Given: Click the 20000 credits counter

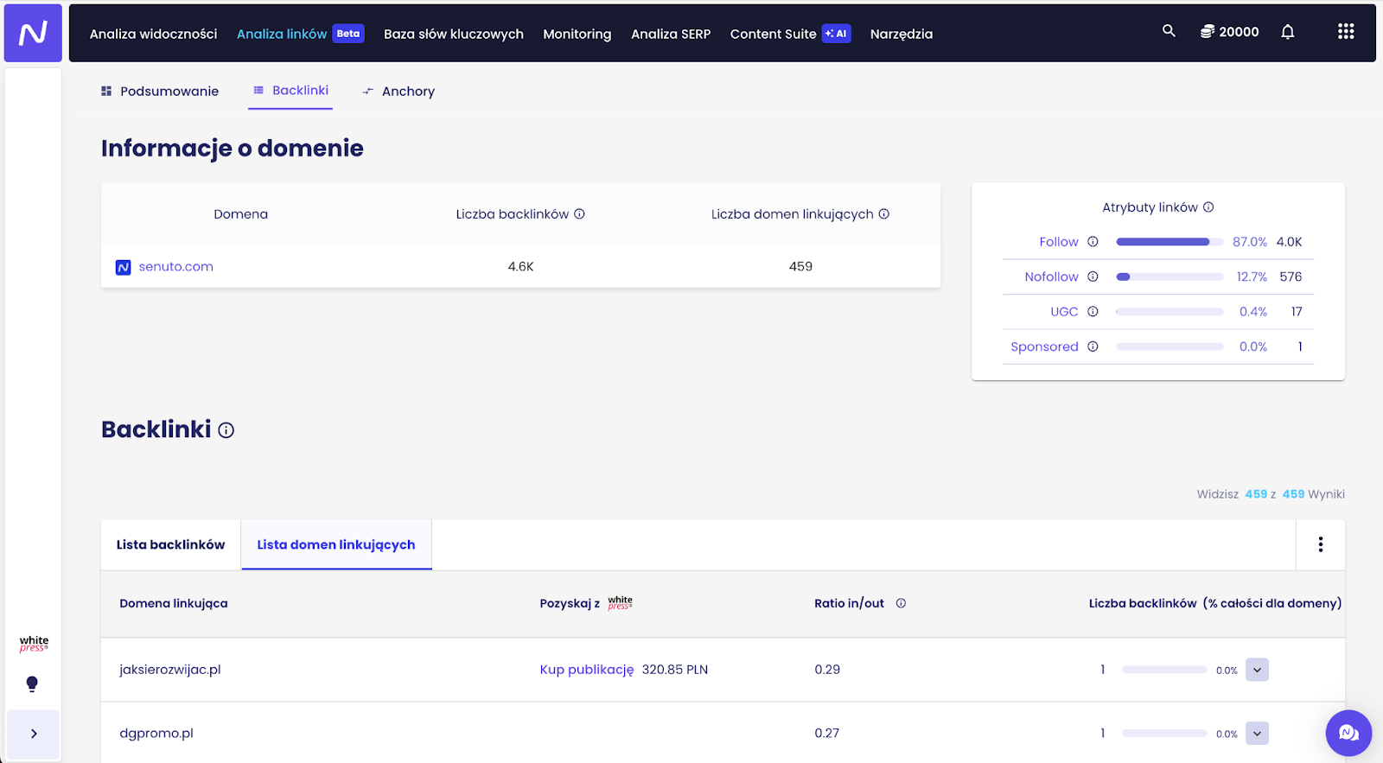Looking at the screenshot, I should click(1239, 32).
